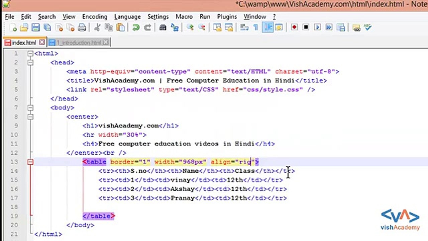Image resolution: width=428 pixels, height=241 pixels.
Task: Close the 1_introduction.html tab
Action: click(106, 43)
